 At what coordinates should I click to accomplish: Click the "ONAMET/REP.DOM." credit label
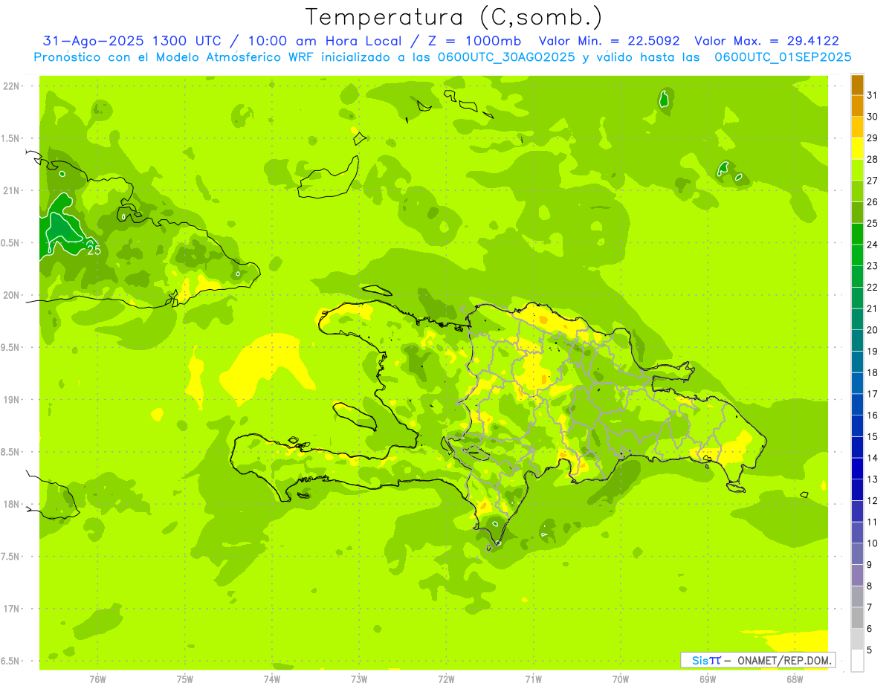[785, 660]
